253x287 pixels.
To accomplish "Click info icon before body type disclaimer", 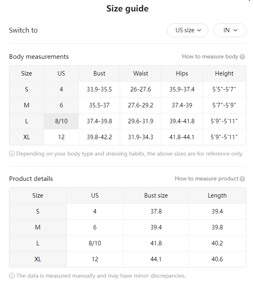I will [12, 154].
